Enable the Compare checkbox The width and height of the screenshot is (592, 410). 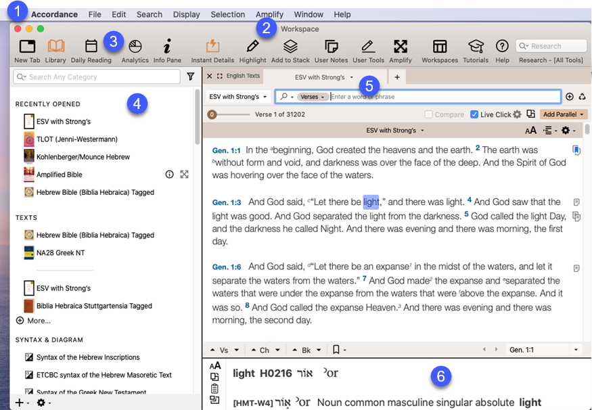point(429,115)
